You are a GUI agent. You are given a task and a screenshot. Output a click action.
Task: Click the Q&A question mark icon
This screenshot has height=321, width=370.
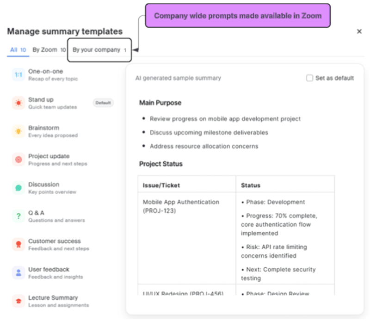17,216
